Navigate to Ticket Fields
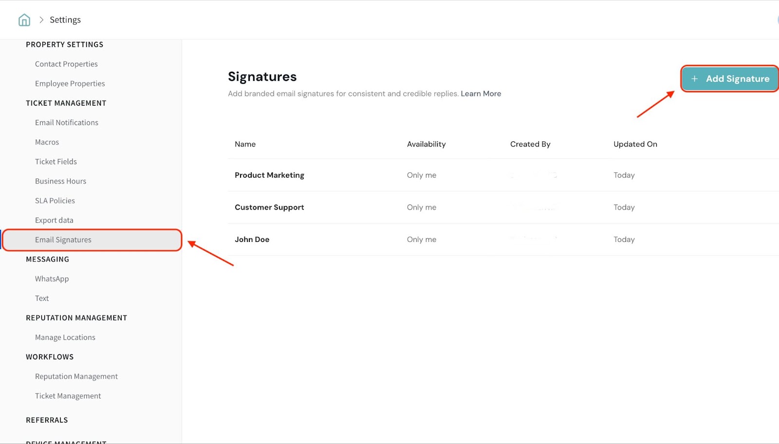This screenshot has width=779, height=444. point(56,162)
